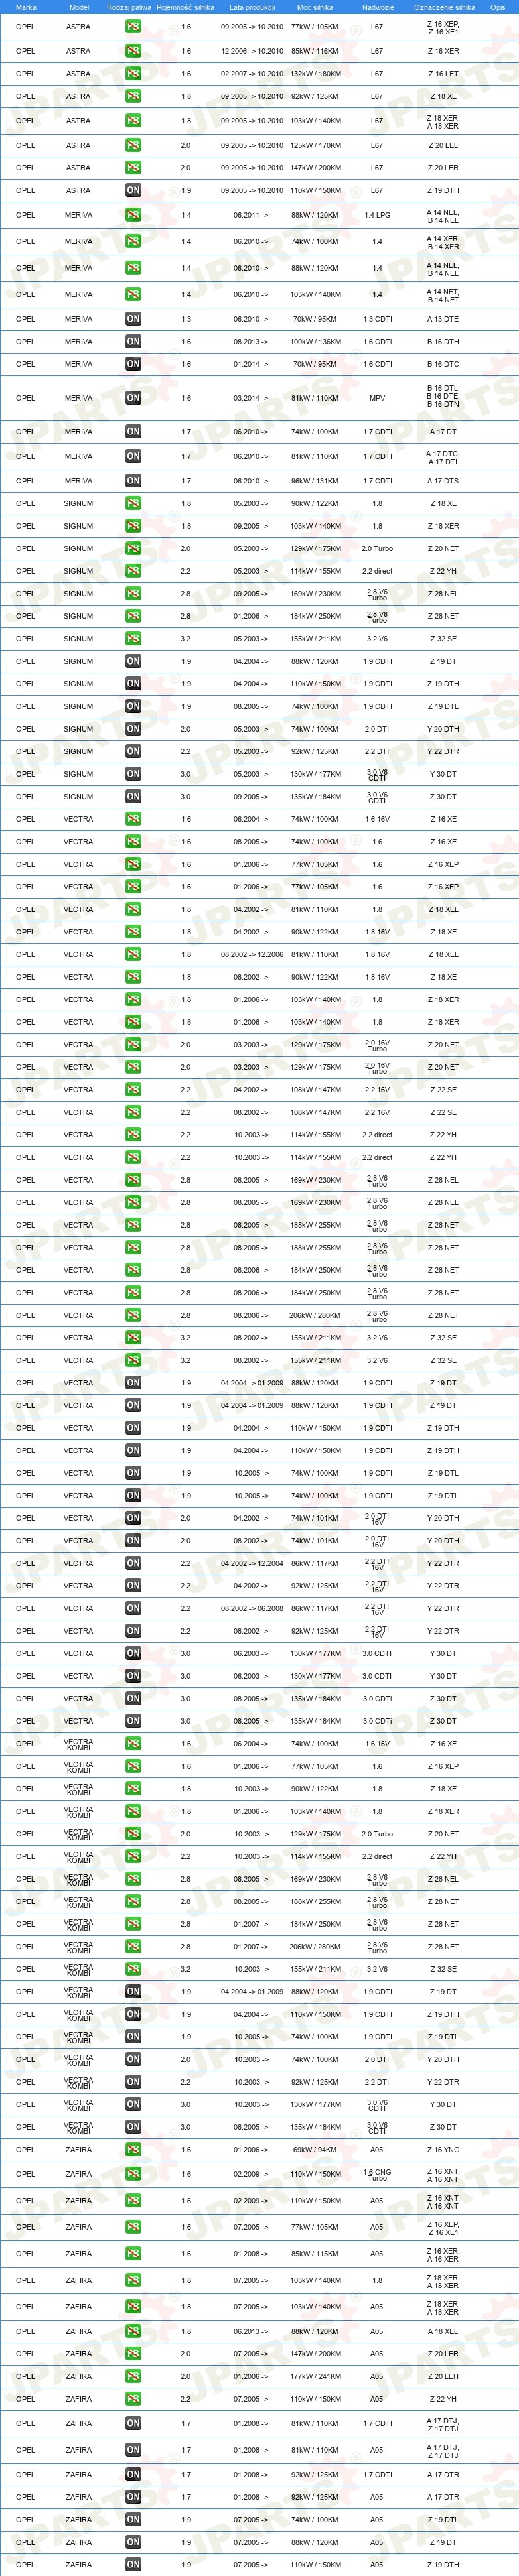Click the 'Oznaczenie silnika' column header
519x2576 pixels.
(x=444, y=7)
